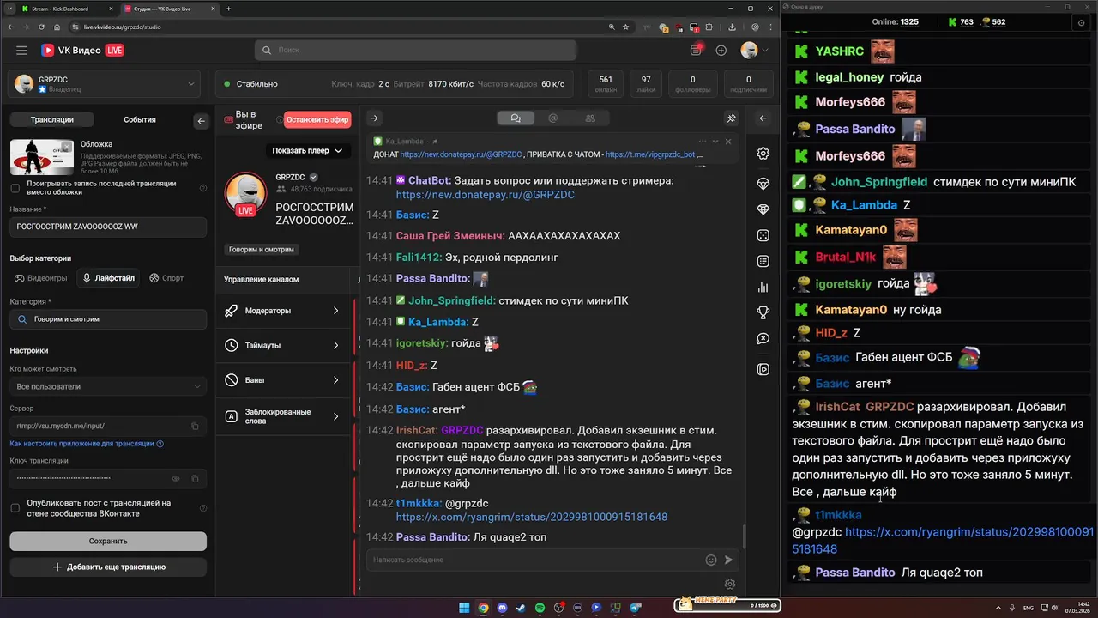The height and width of the screenshot is (618, 1098).
Task: Open the VK Video hamburger menu
Action: 21,51
